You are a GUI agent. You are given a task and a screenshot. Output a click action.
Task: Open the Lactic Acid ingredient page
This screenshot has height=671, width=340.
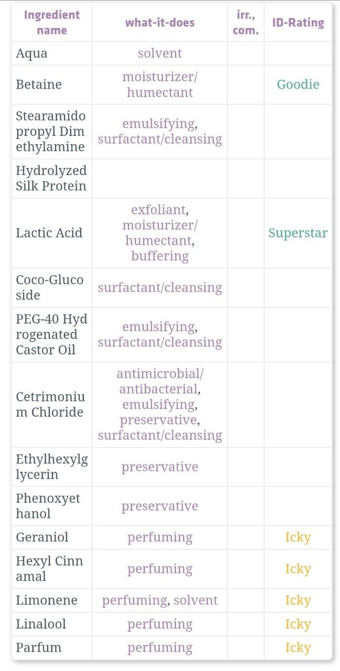point(49,233)
